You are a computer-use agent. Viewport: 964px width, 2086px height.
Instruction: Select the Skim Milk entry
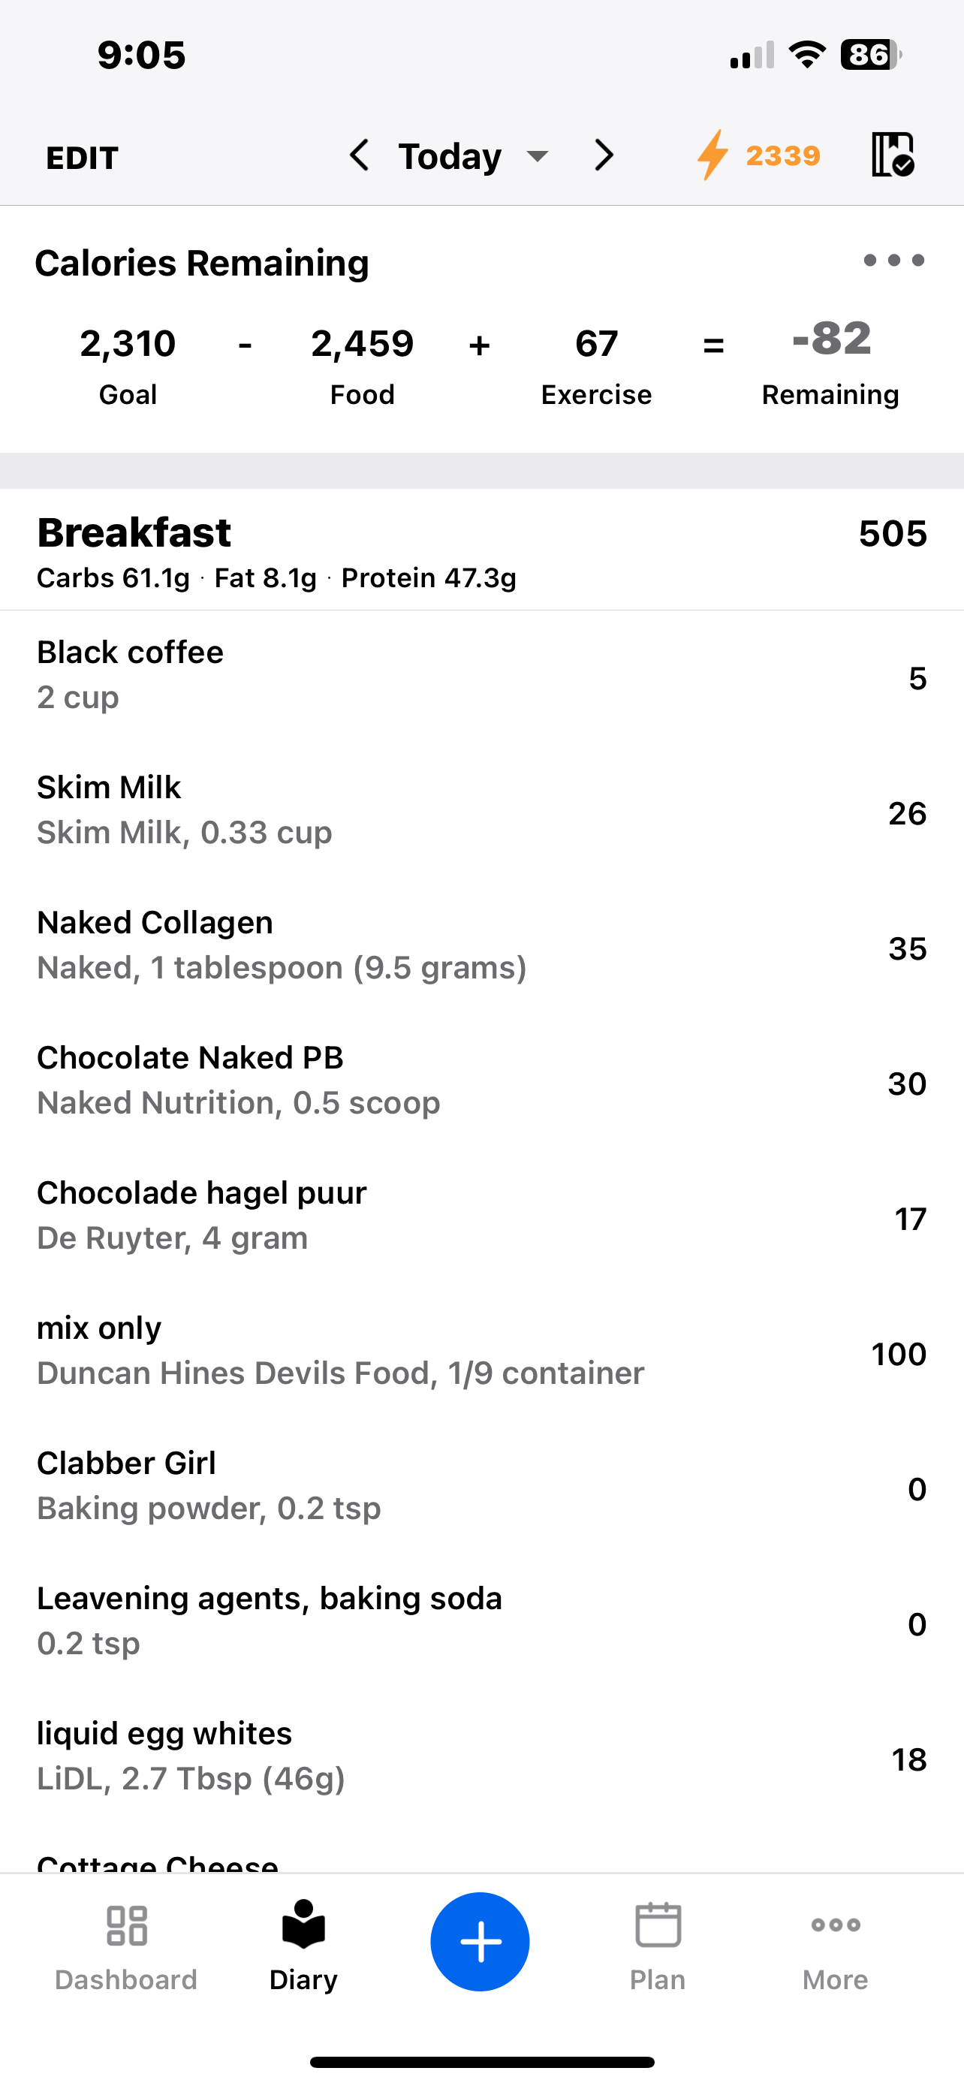[481, 812]
